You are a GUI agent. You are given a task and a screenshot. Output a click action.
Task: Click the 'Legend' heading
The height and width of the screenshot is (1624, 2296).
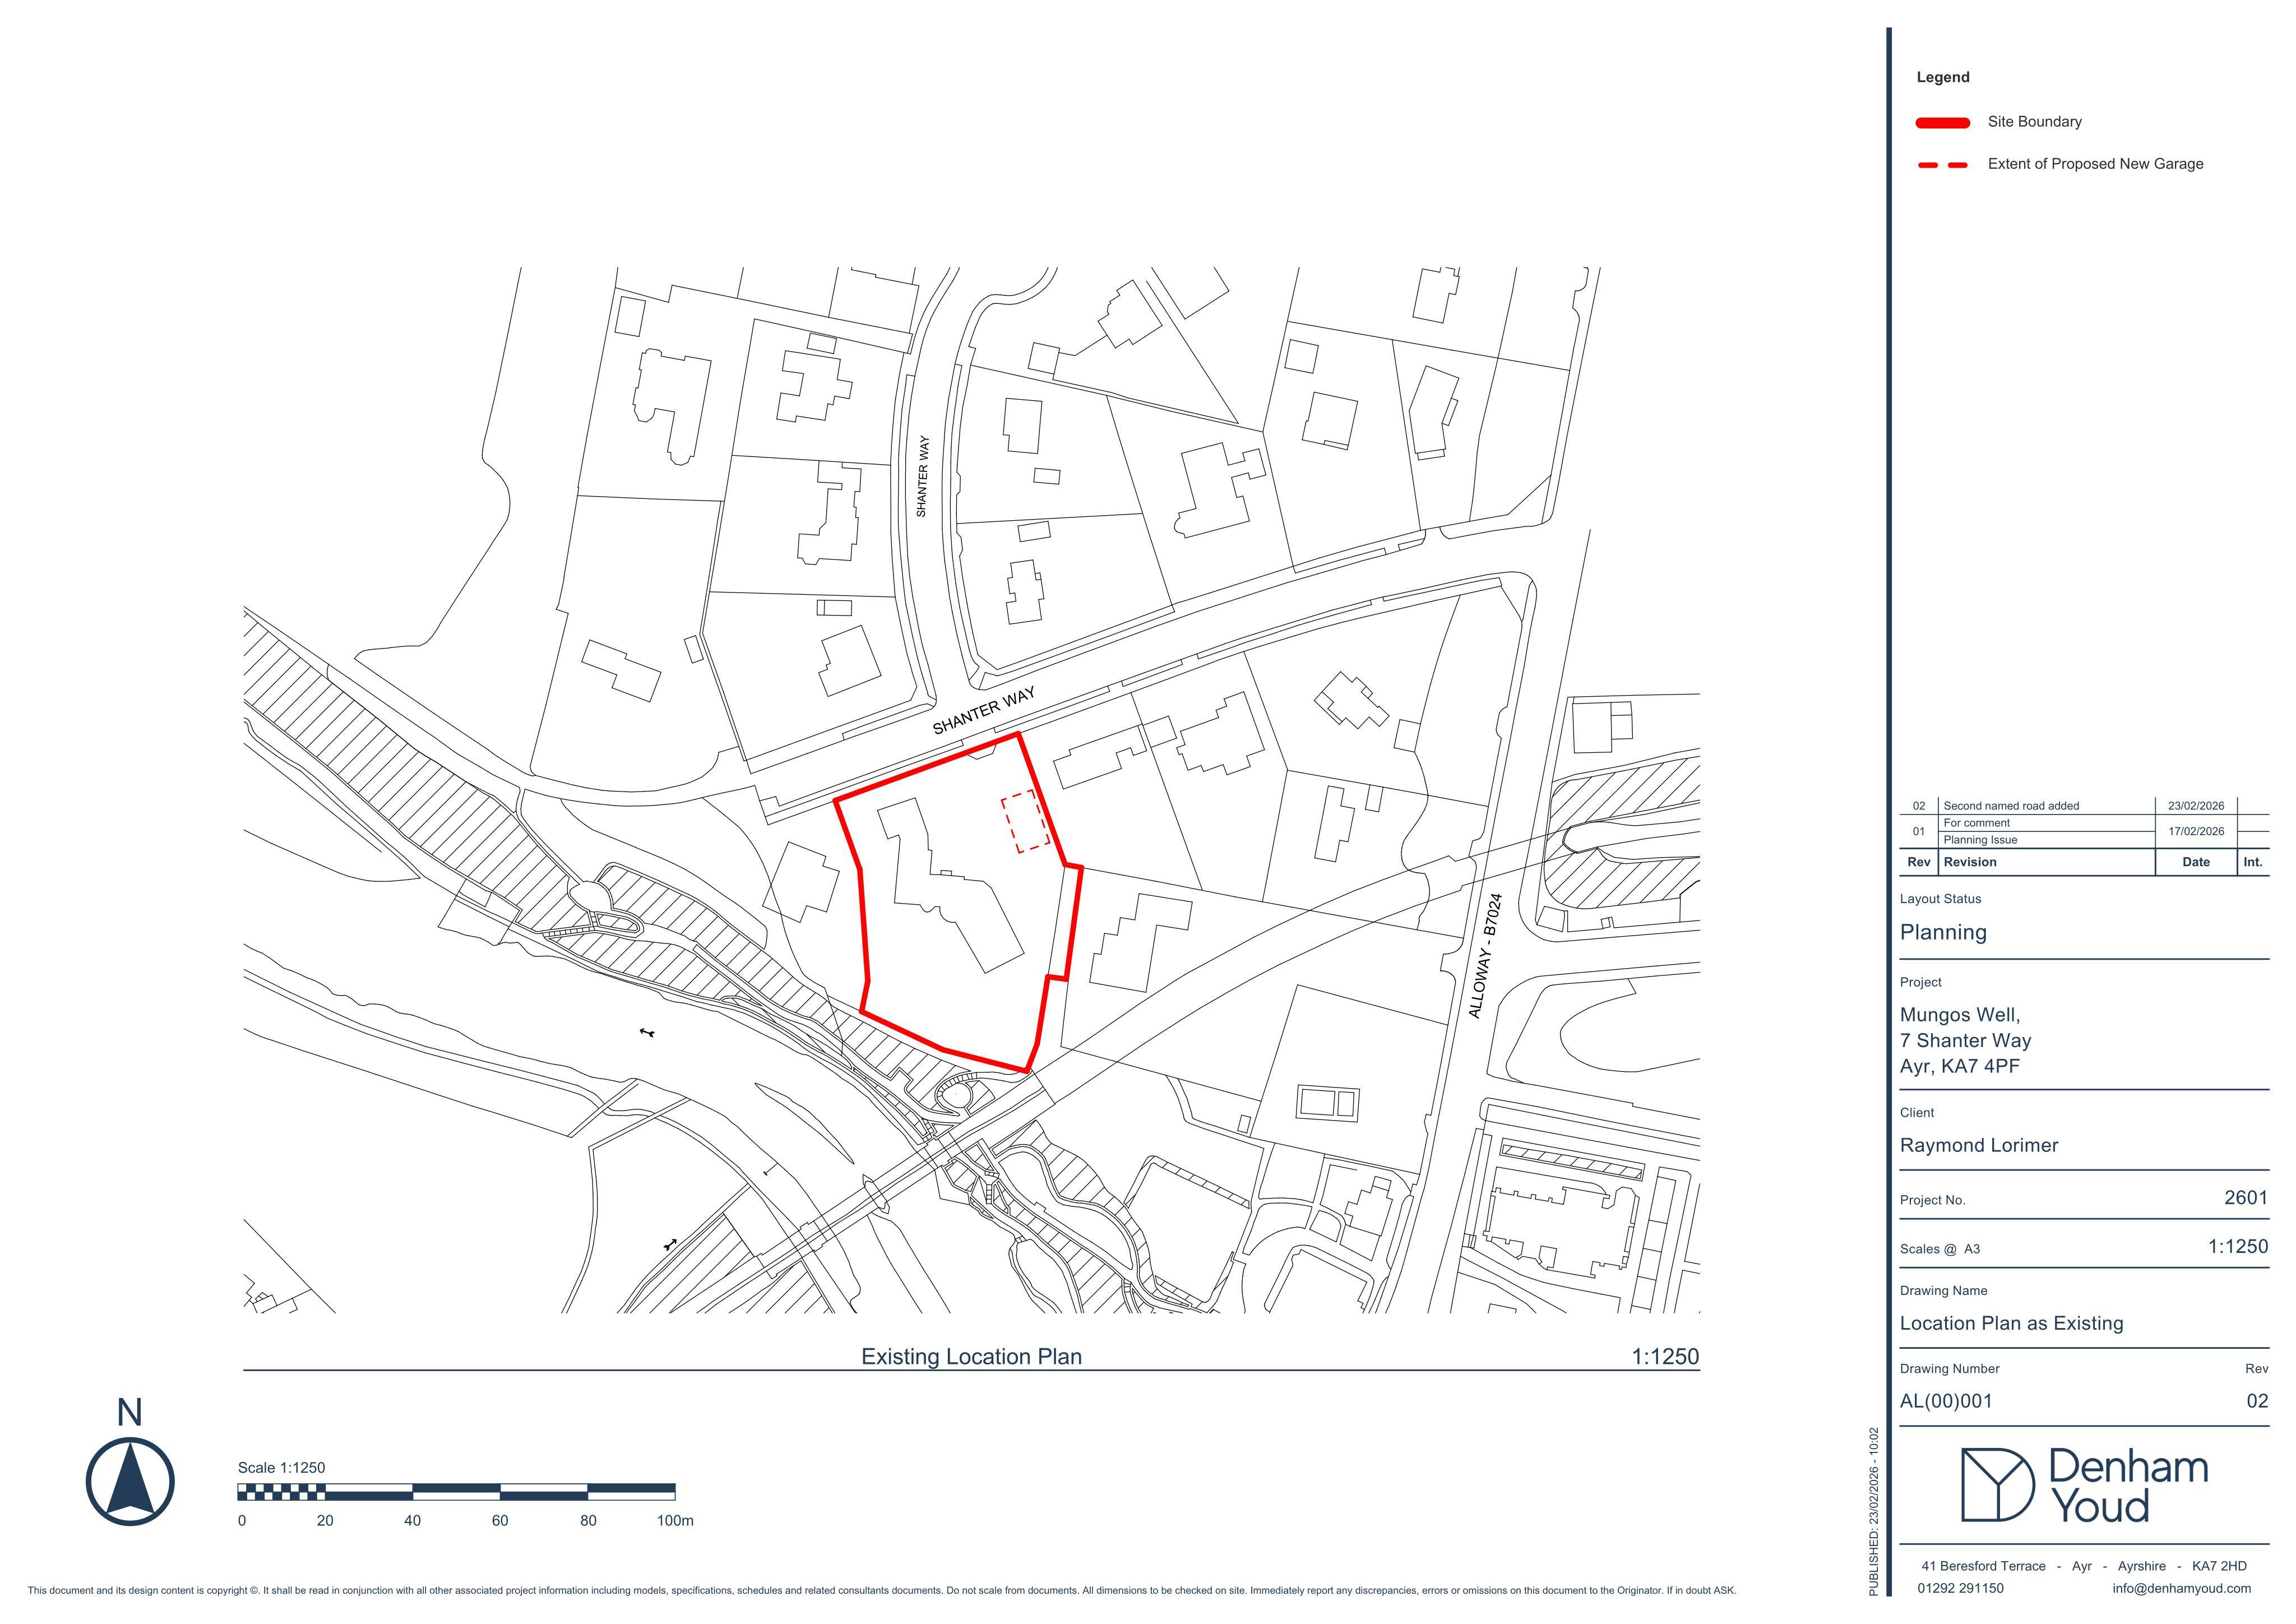(x=1942, y=77)
